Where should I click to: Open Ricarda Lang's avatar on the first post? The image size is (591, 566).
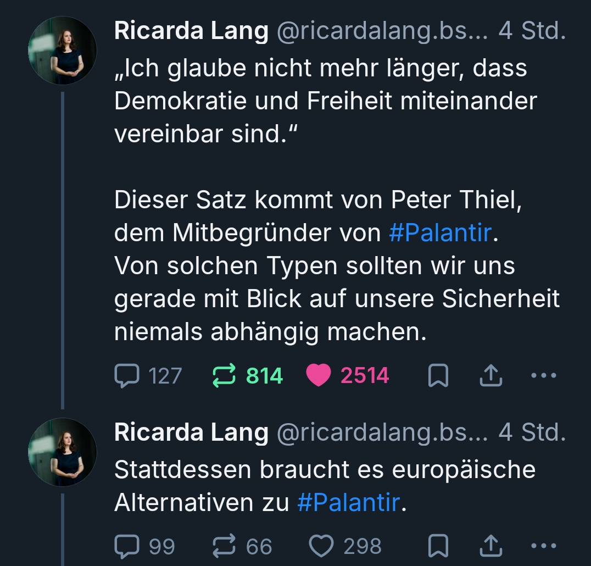click(x=63, y=51)
